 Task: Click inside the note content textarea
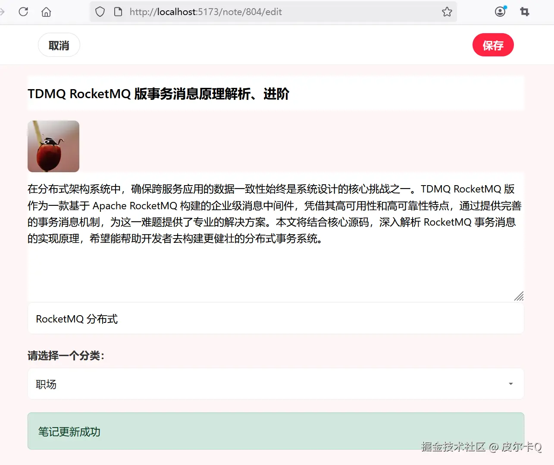coord(276,237)
